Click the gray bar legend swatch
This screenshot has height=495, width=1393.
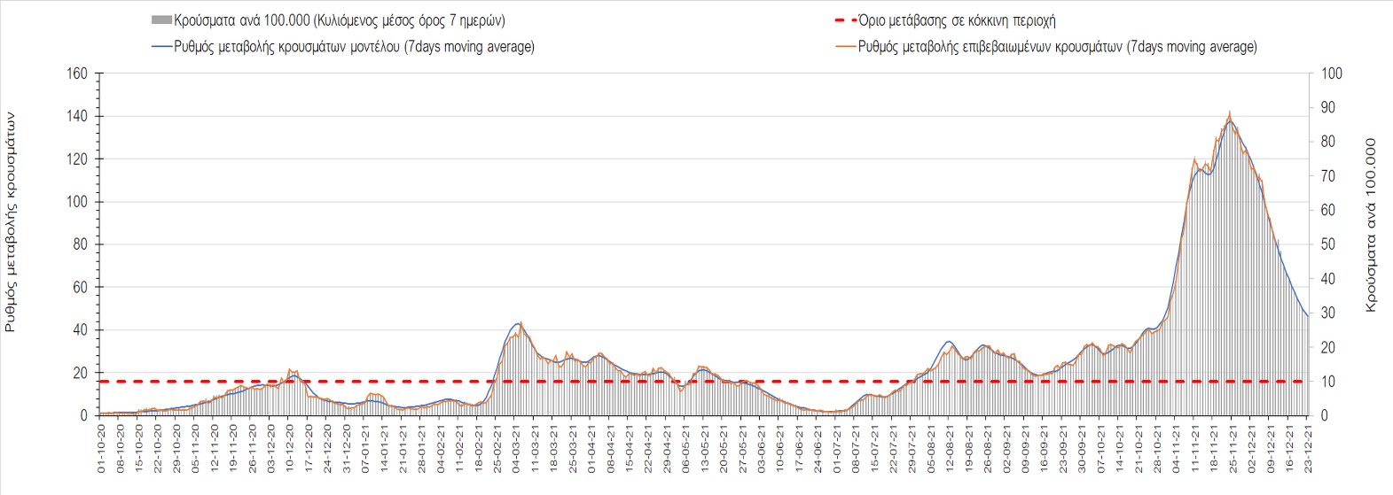point(161,20)
